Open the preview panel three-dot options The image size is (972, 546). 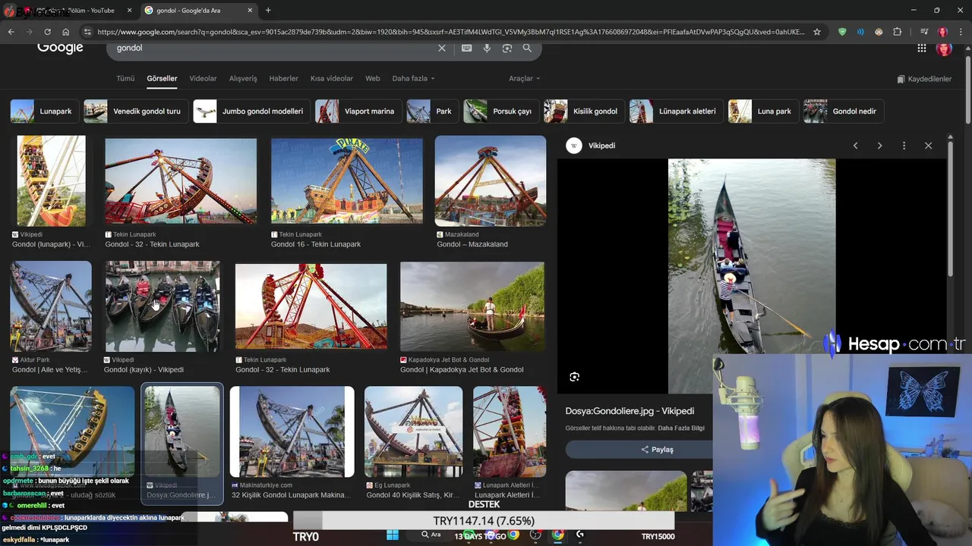pos(904,146)
